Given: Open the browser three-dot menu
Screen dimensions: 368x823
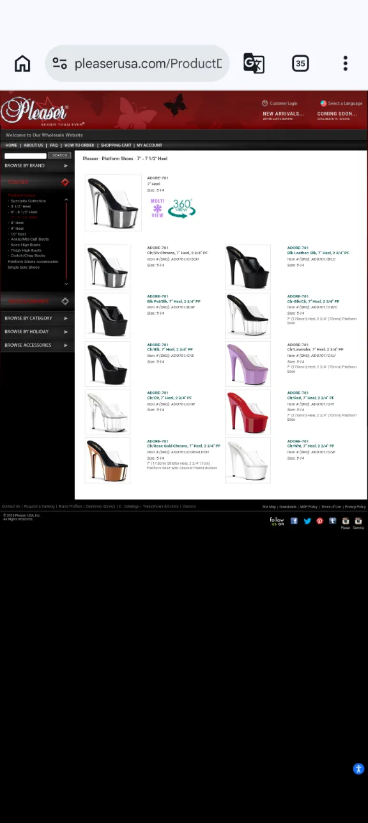Looking at the screenshot, I should tap(345, 63).
